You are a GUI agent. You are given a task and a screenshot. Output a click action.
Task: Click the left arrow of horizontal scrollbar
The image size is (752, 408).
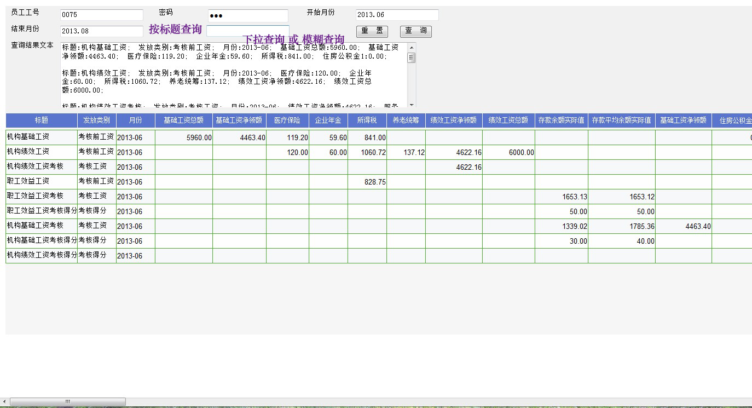click(4, 401)
